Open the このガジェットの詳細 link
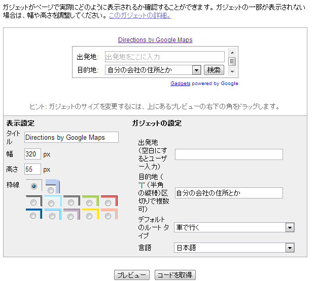Image resolution: width=316 pixels, height=281 pixels. tap(140, 16)
